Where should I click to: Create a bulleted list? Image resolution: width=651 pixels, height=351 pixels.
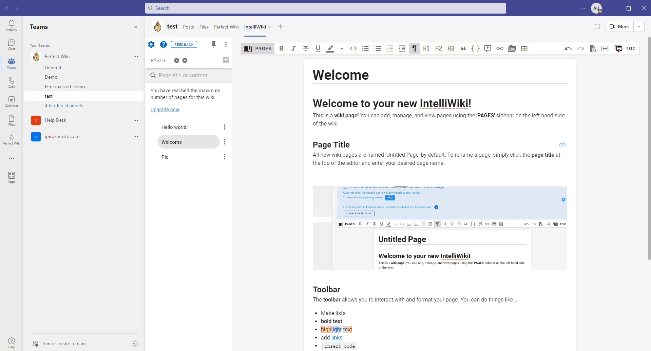click(x=365, y=48)
